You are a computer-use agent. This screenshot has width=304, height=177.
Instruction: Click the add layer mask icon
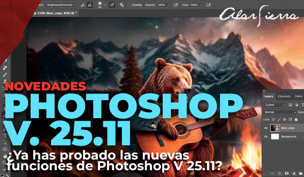[287, 173]
